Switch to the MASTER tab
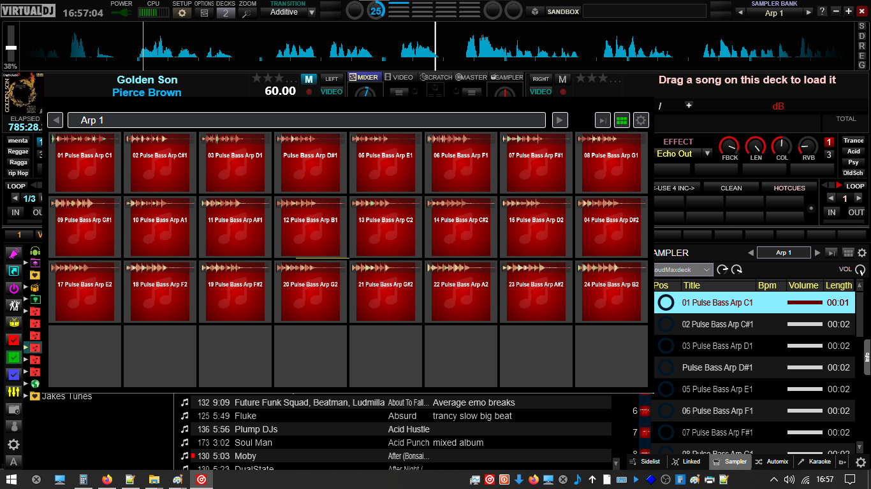 click(x=472, y=77)
